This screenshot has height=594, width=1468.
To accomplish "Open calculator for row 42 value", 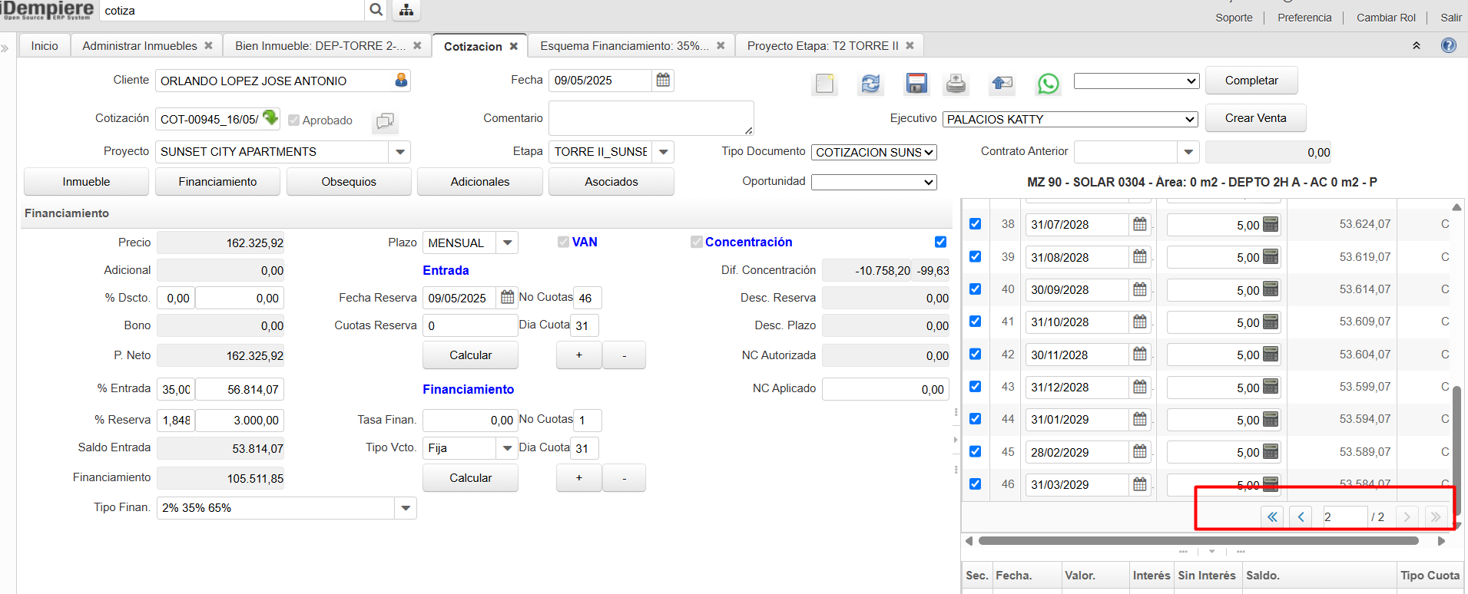I will [x=1271, y=355].
